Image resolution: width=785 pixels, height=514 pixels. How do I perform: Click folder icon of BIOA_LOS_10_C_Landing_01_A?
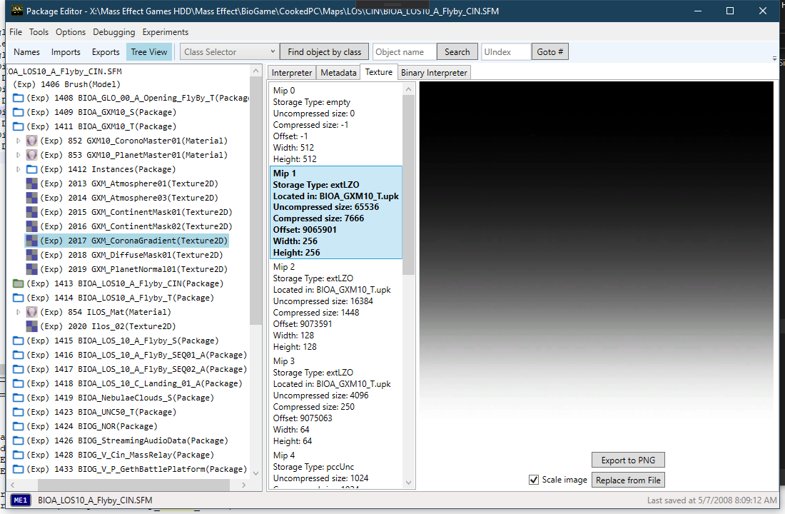[18, 384]
